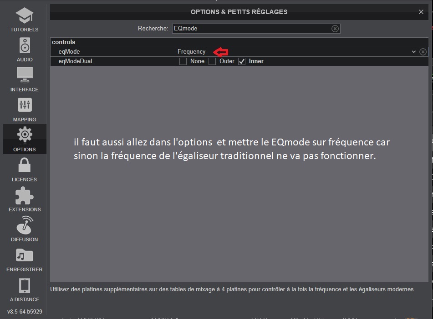Tick the Outer checkbox for eqModeDual
The width and height of the screenshot is (433, 319).
click(x=212, y=61)
